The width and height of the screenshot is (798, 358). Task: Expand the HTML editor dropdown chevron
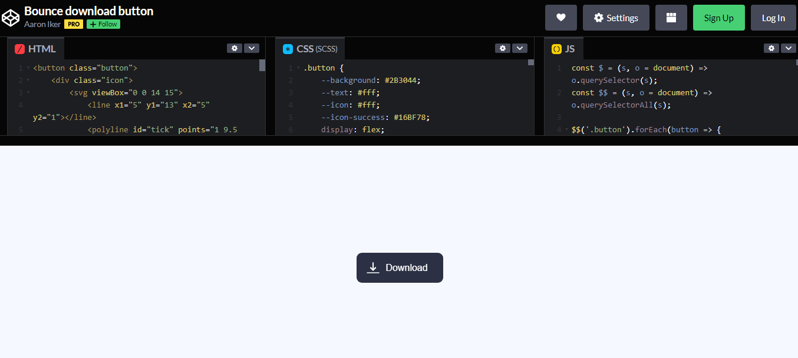pos(252,48)
